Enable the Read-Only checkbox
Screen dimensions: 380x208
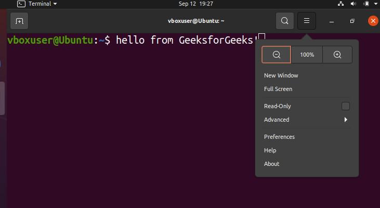pos(346,106)
